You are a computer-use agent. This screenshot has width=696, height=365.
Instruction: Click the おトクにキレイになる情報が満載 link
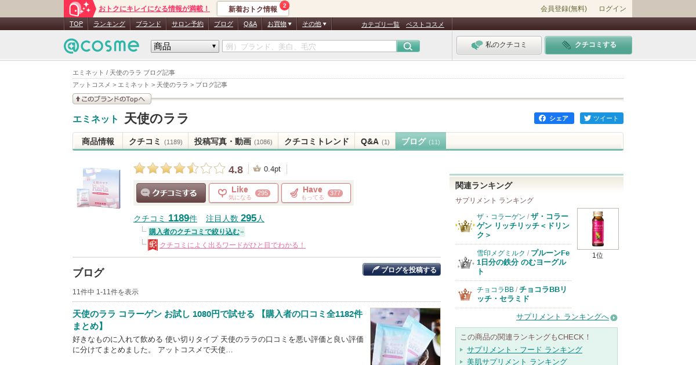point(154,9)
